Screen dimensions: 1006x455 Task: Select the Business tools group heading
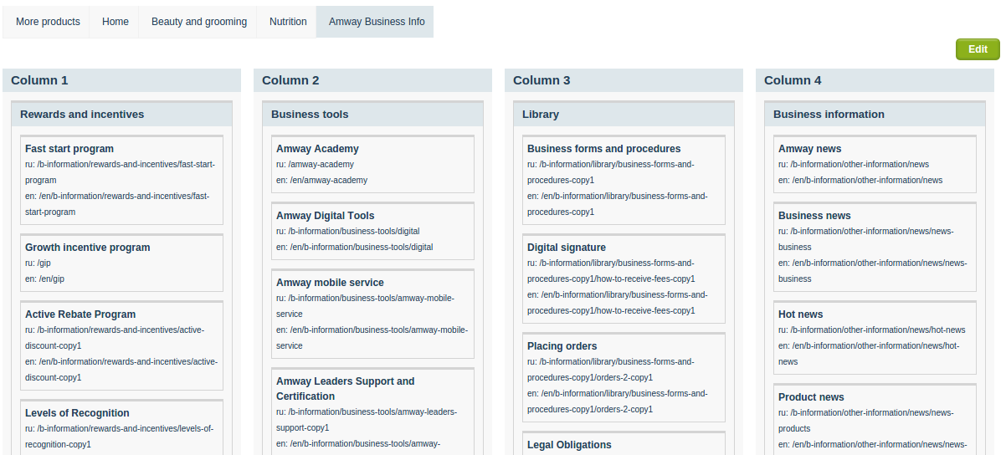[373, 114]
